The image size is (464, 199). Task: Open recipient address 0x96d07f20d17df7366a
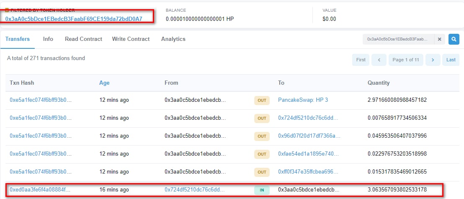pyautogui.click(x=309, y=136)
